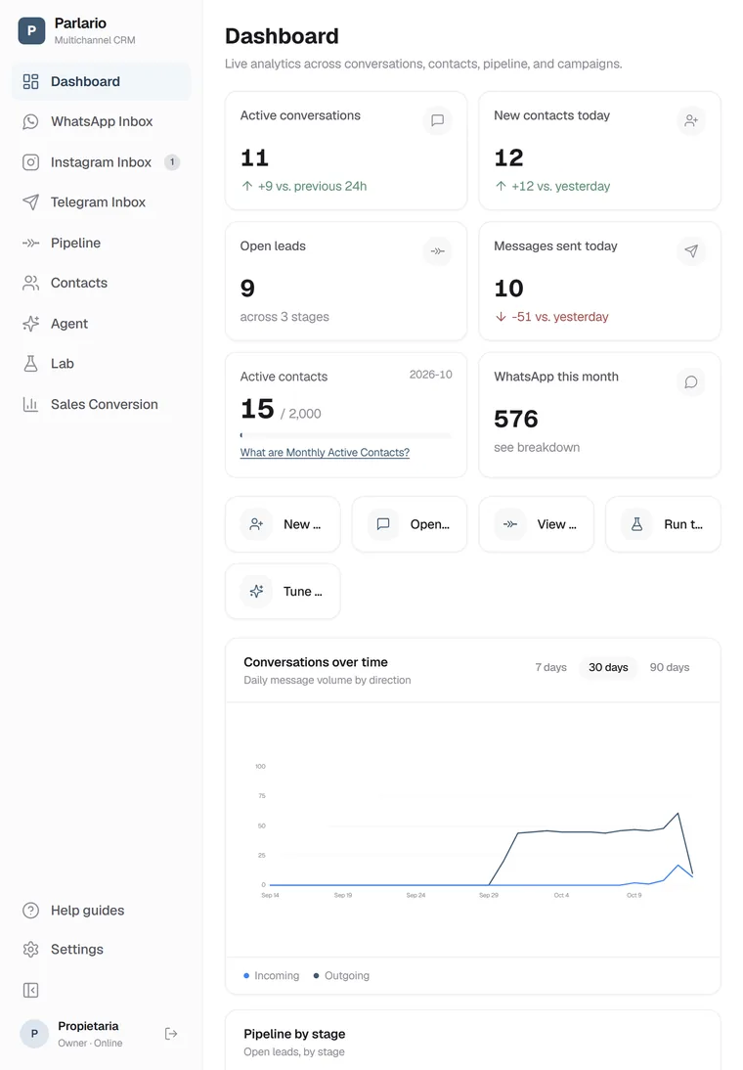Click the 'New ...' quick action button
743x1070 pixels.
pos(283,524)
